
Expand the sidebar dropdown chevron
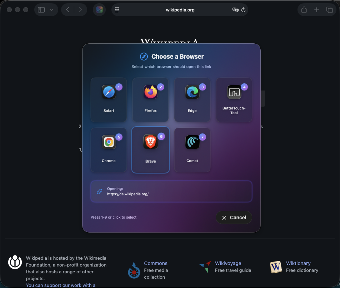click(x=51, y=10)
